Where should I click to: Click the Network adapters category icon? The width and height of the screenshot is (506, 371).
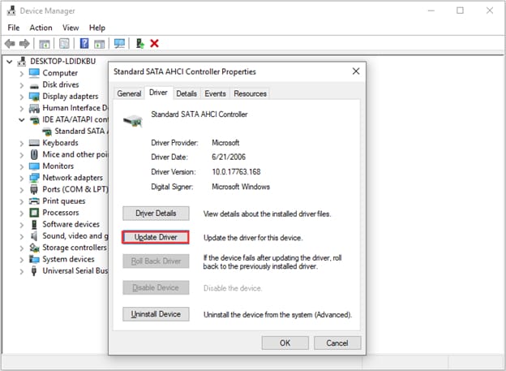[34, 178]
